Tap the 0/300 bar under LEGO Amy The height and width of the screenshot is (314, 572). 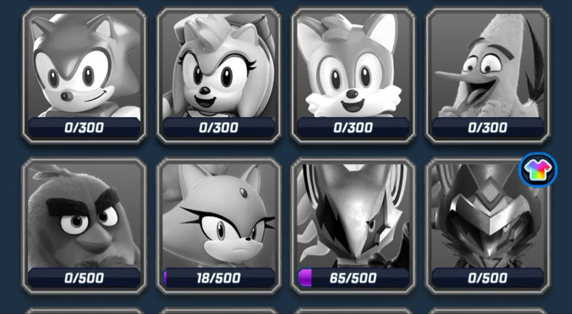(x=219, y=127)
